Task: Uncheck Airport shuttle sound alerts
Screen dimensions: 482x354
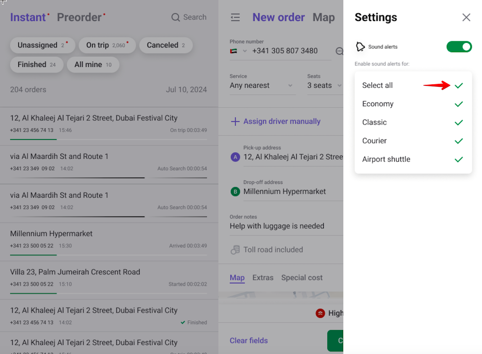Action: (459, 159)
